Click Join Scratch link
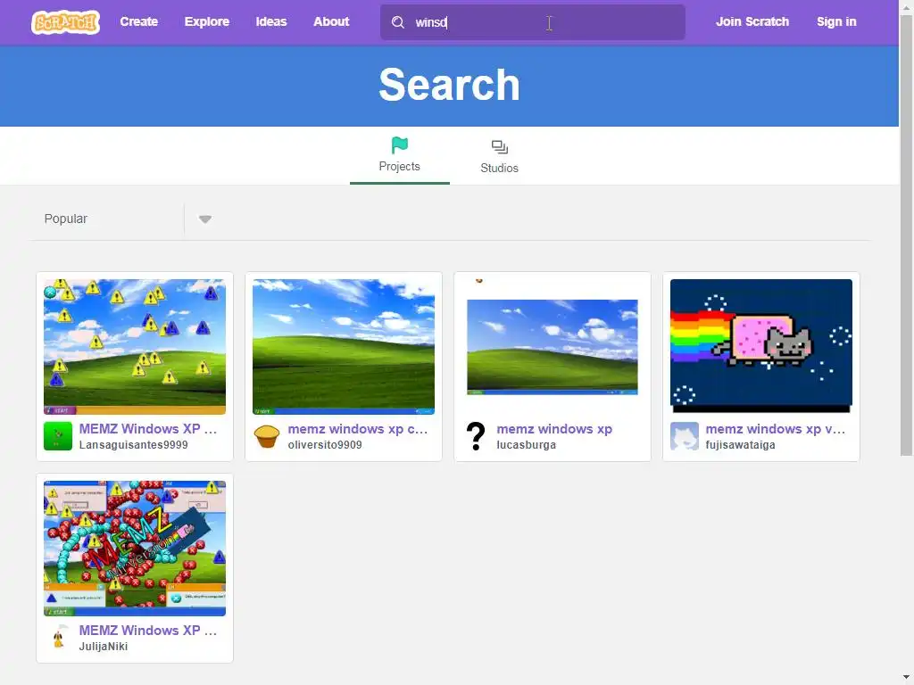 coord(752,21)
